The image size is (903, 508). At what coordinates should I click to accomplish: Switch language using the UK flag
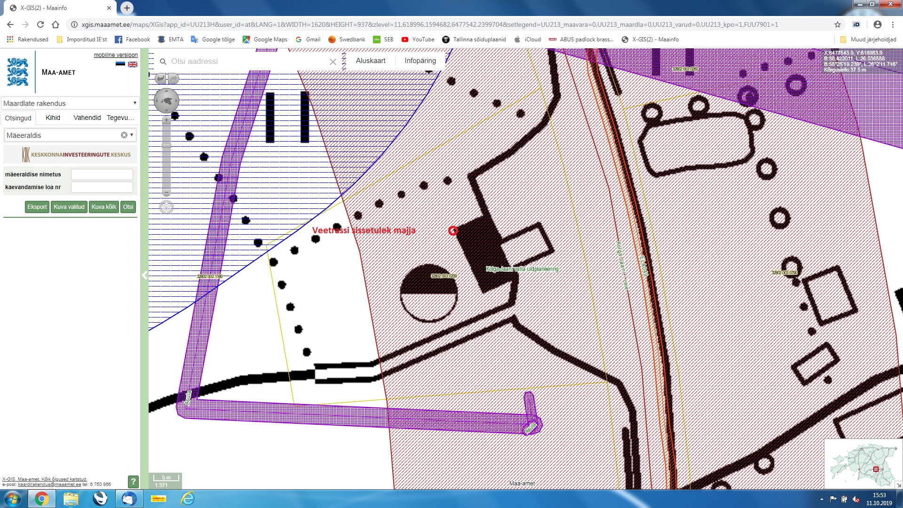133,64
